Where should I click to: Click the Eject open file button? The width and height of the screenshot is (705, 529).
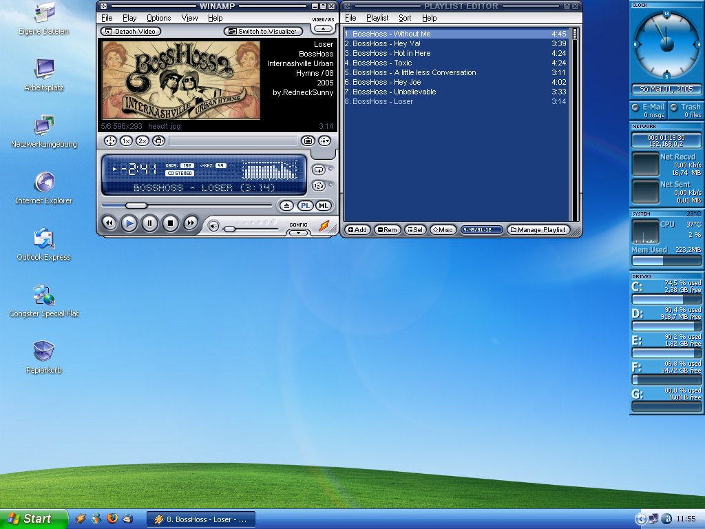click(286, 205)
